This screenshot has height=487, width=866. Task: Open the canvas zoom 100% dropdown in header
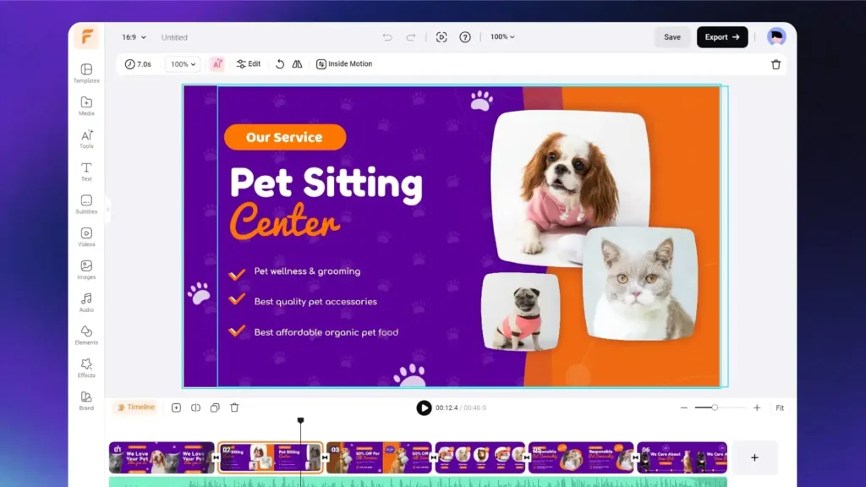[502, 37]
